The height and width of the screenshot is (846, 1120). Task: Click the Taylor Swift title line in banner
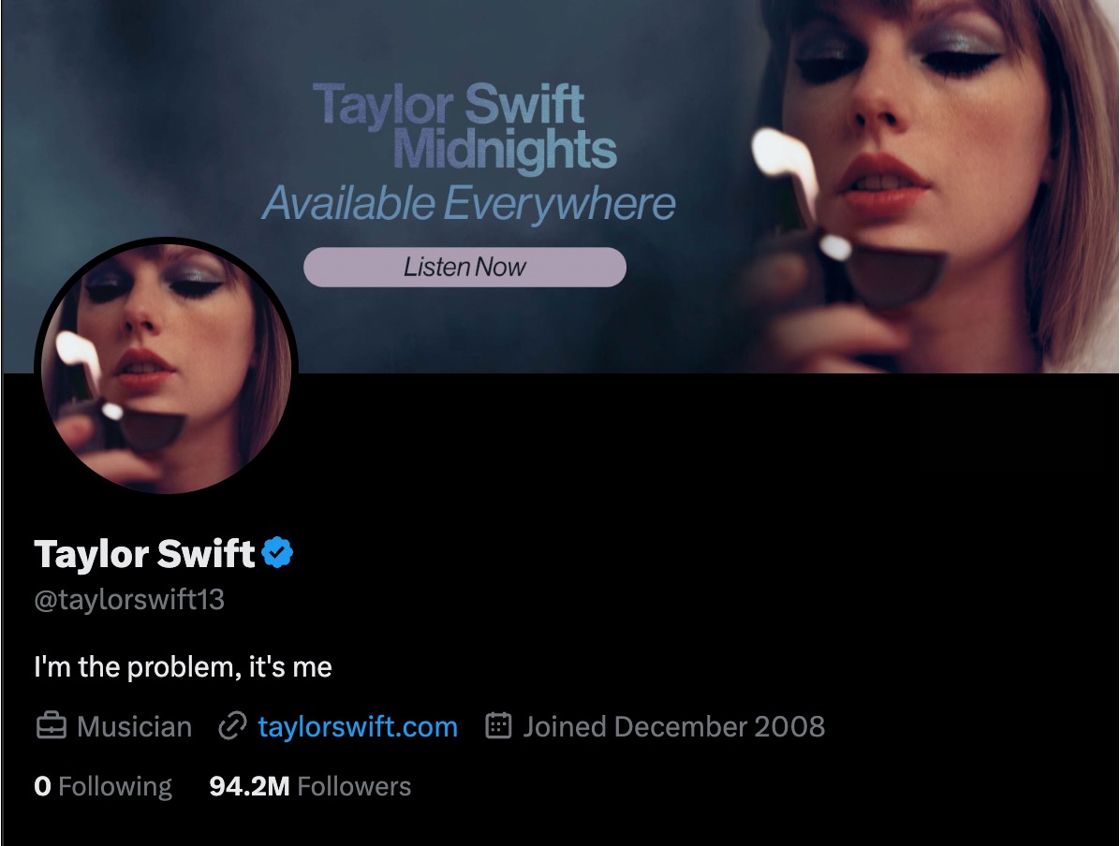pyautogui.click(x=449, y=104)
